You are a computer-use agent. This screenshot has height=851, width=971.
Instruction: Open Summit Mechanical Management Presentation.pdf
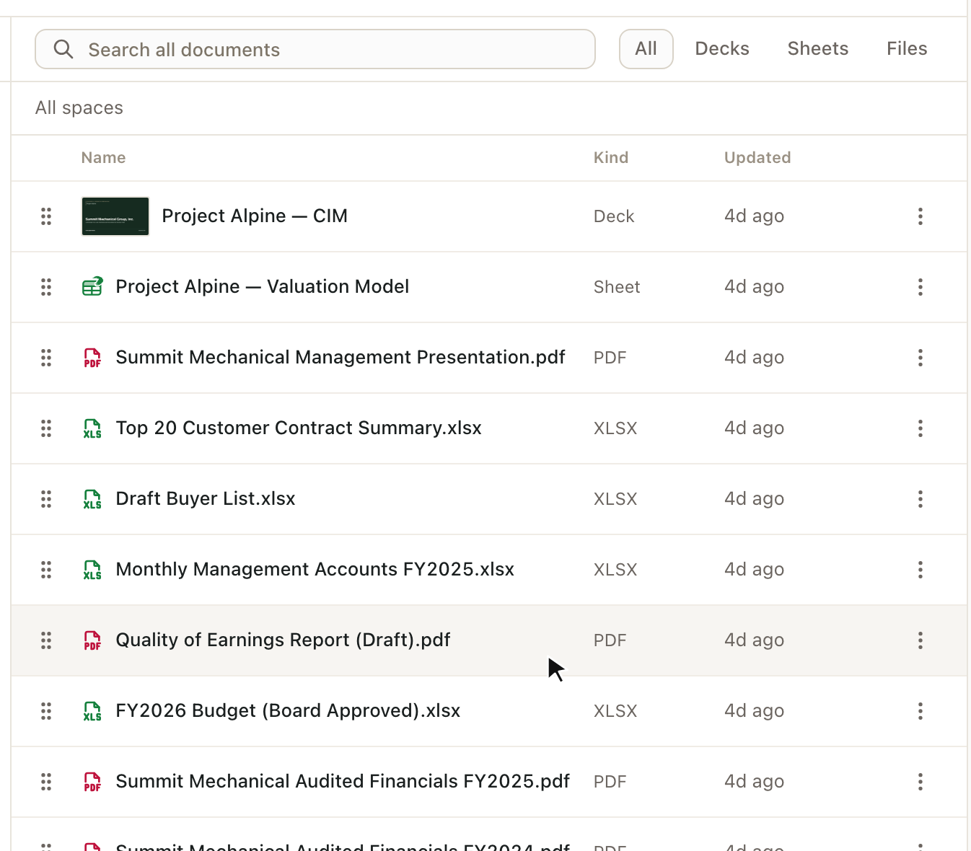click(x=340, y=358)
